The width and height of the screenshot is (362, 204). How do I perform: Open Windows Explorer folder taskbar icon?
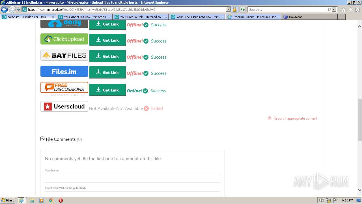(x=32, y=200)
